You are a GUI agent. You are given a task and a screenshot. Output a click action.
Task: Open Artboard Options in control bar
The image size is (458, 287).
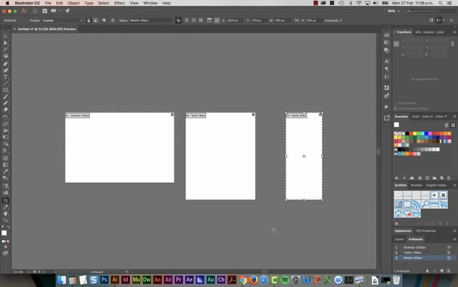[210, 21]
